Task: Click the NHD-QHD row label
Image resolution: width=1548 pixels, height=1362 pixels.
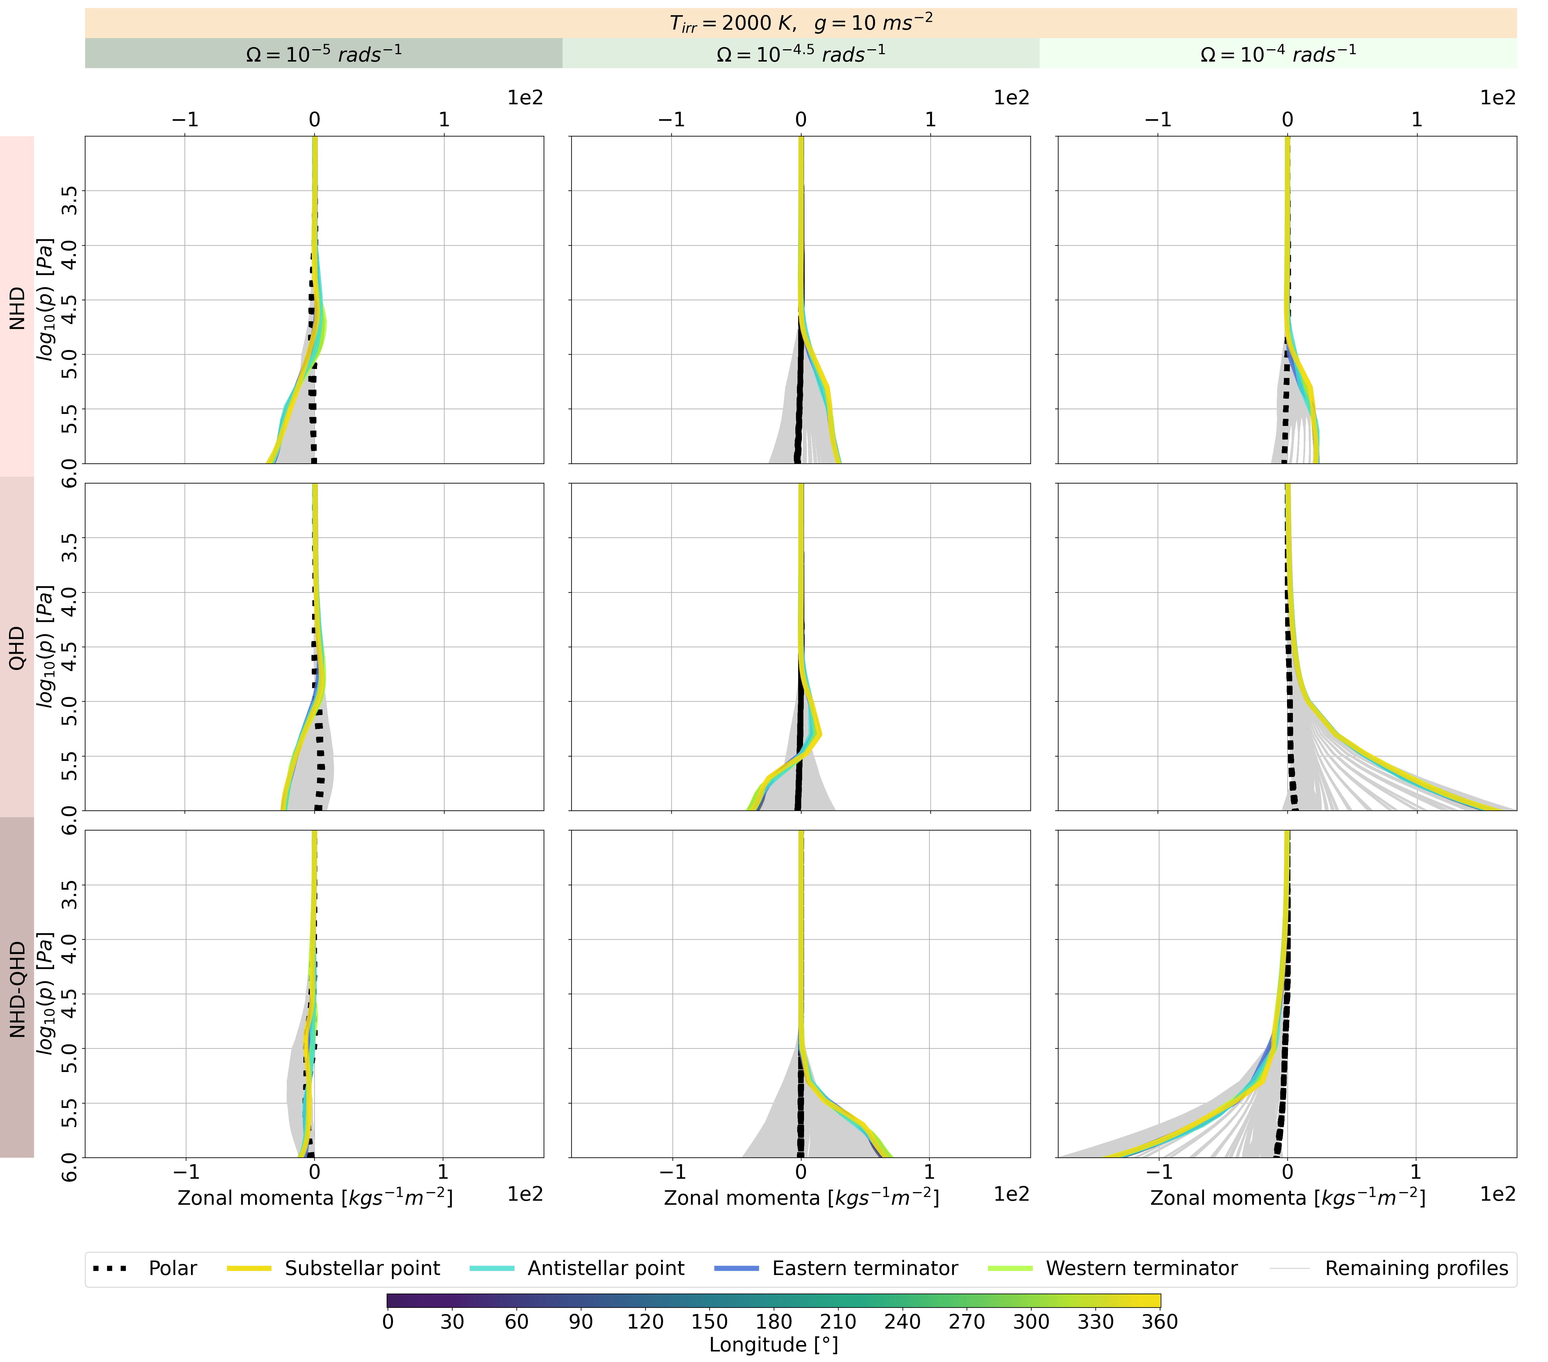Action: pos(17,987)
